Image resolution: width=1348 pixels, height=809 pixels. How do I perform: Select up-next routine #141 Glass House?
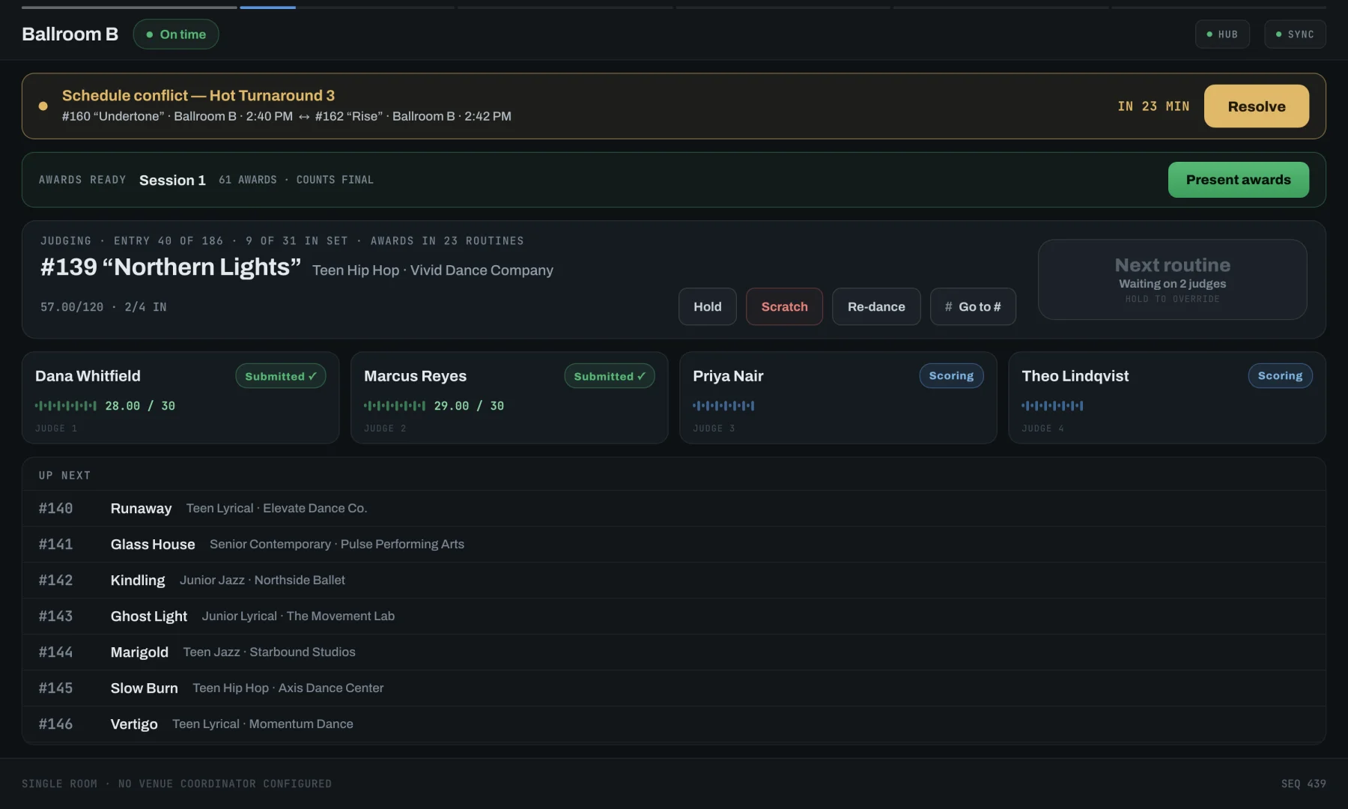point(674,545)
